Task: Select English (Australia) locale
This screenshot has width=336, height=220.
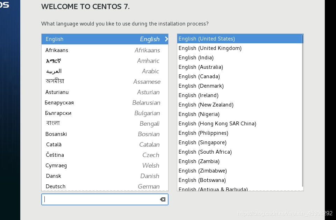Action: 240,67
